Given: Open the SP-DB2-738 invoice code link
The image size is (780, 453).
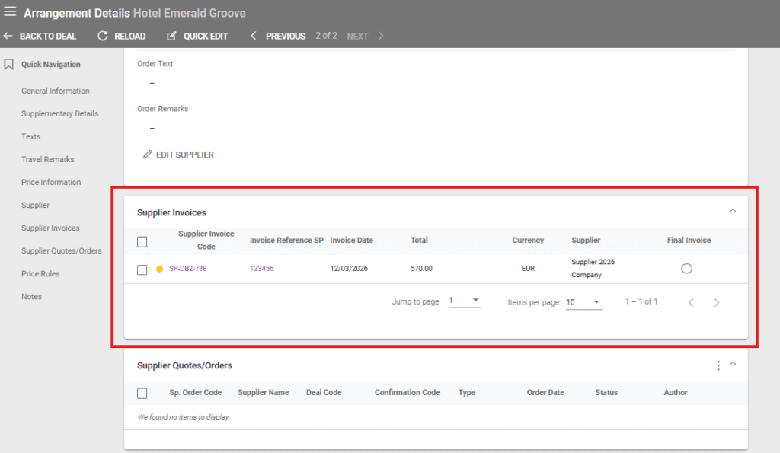Looking at the screenshot, I should [190, 269].
